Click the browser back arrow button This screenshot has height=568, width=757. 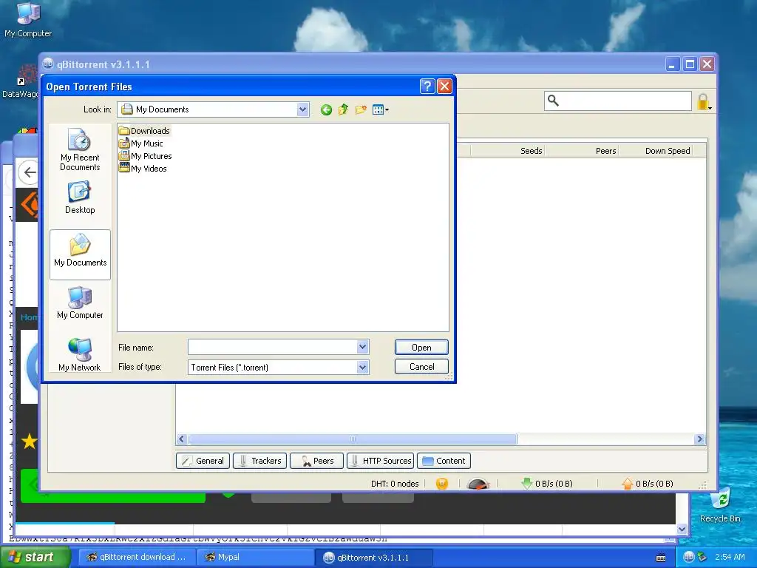29,172
